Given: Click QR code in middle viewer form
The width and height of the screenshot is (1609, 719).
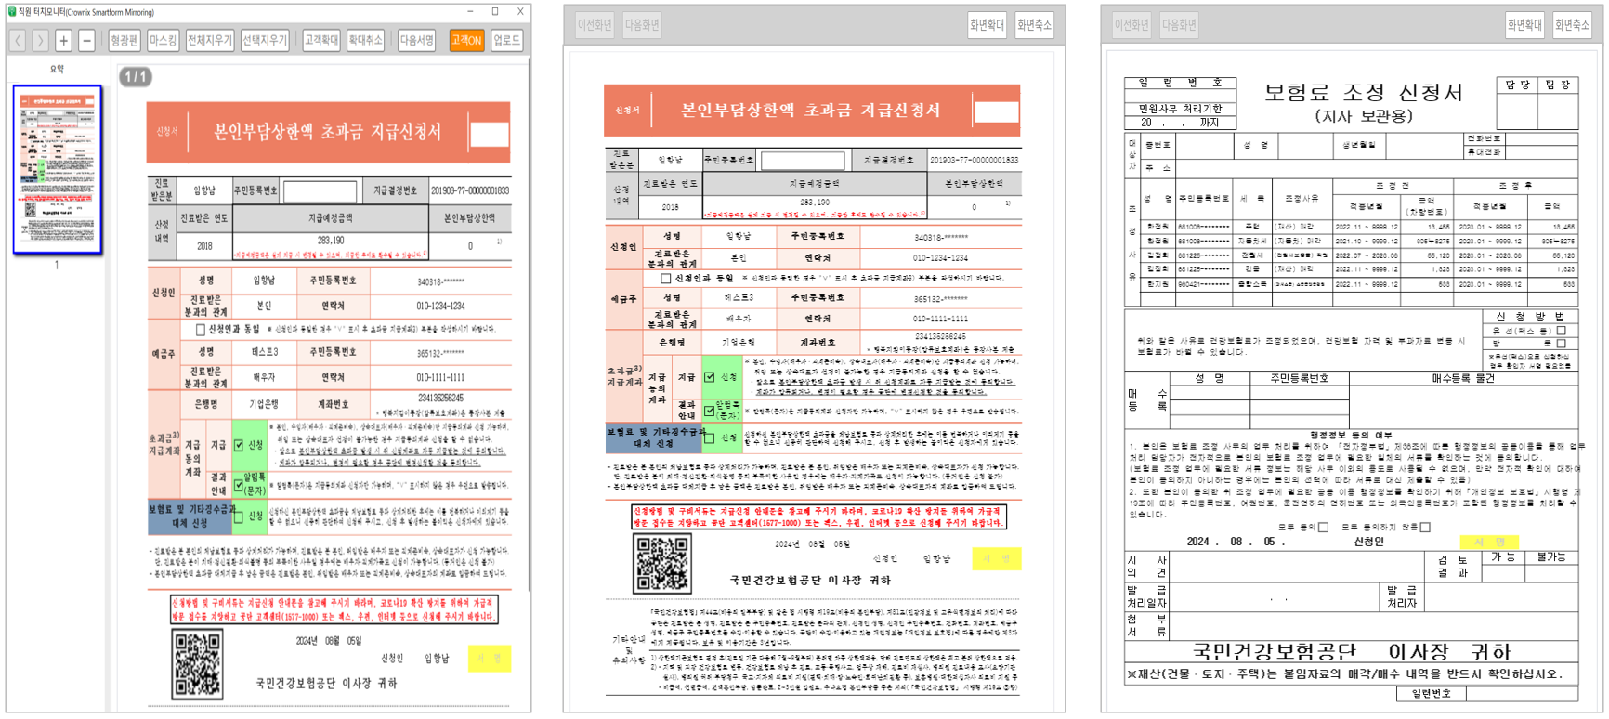Looking at the screenshot, I should (x=663, y=563).
